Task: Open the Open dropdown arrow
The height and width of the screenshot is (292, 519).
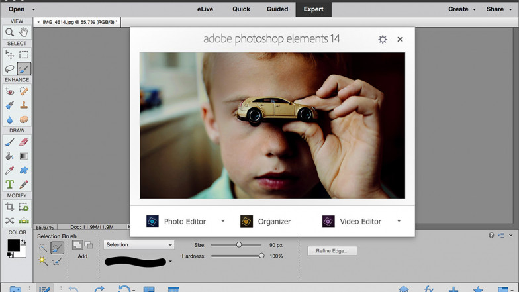Action: [33, 9]
